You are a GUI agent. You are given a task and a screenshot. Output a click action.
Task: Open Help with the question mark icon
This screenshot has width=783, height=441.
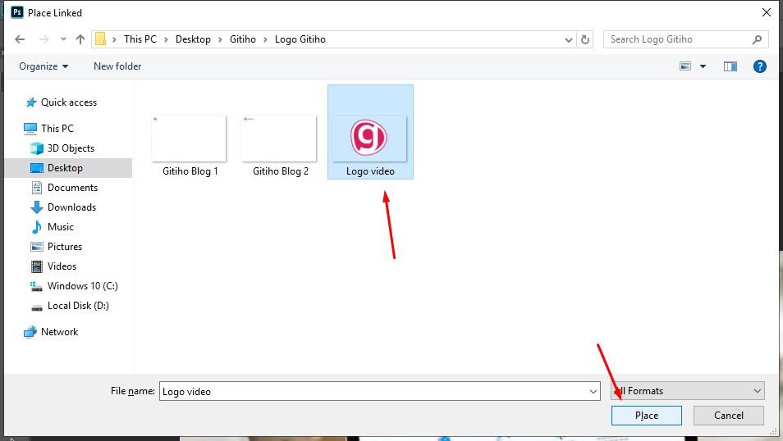759,66
